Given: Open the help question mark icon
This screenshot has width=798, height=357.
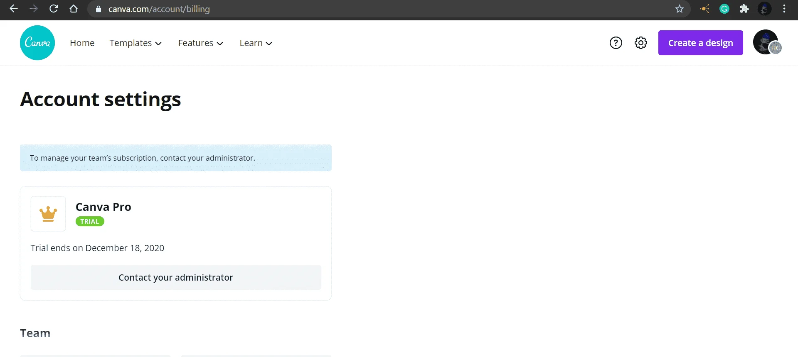Looking at the screenshot, I should pos(616,43).
